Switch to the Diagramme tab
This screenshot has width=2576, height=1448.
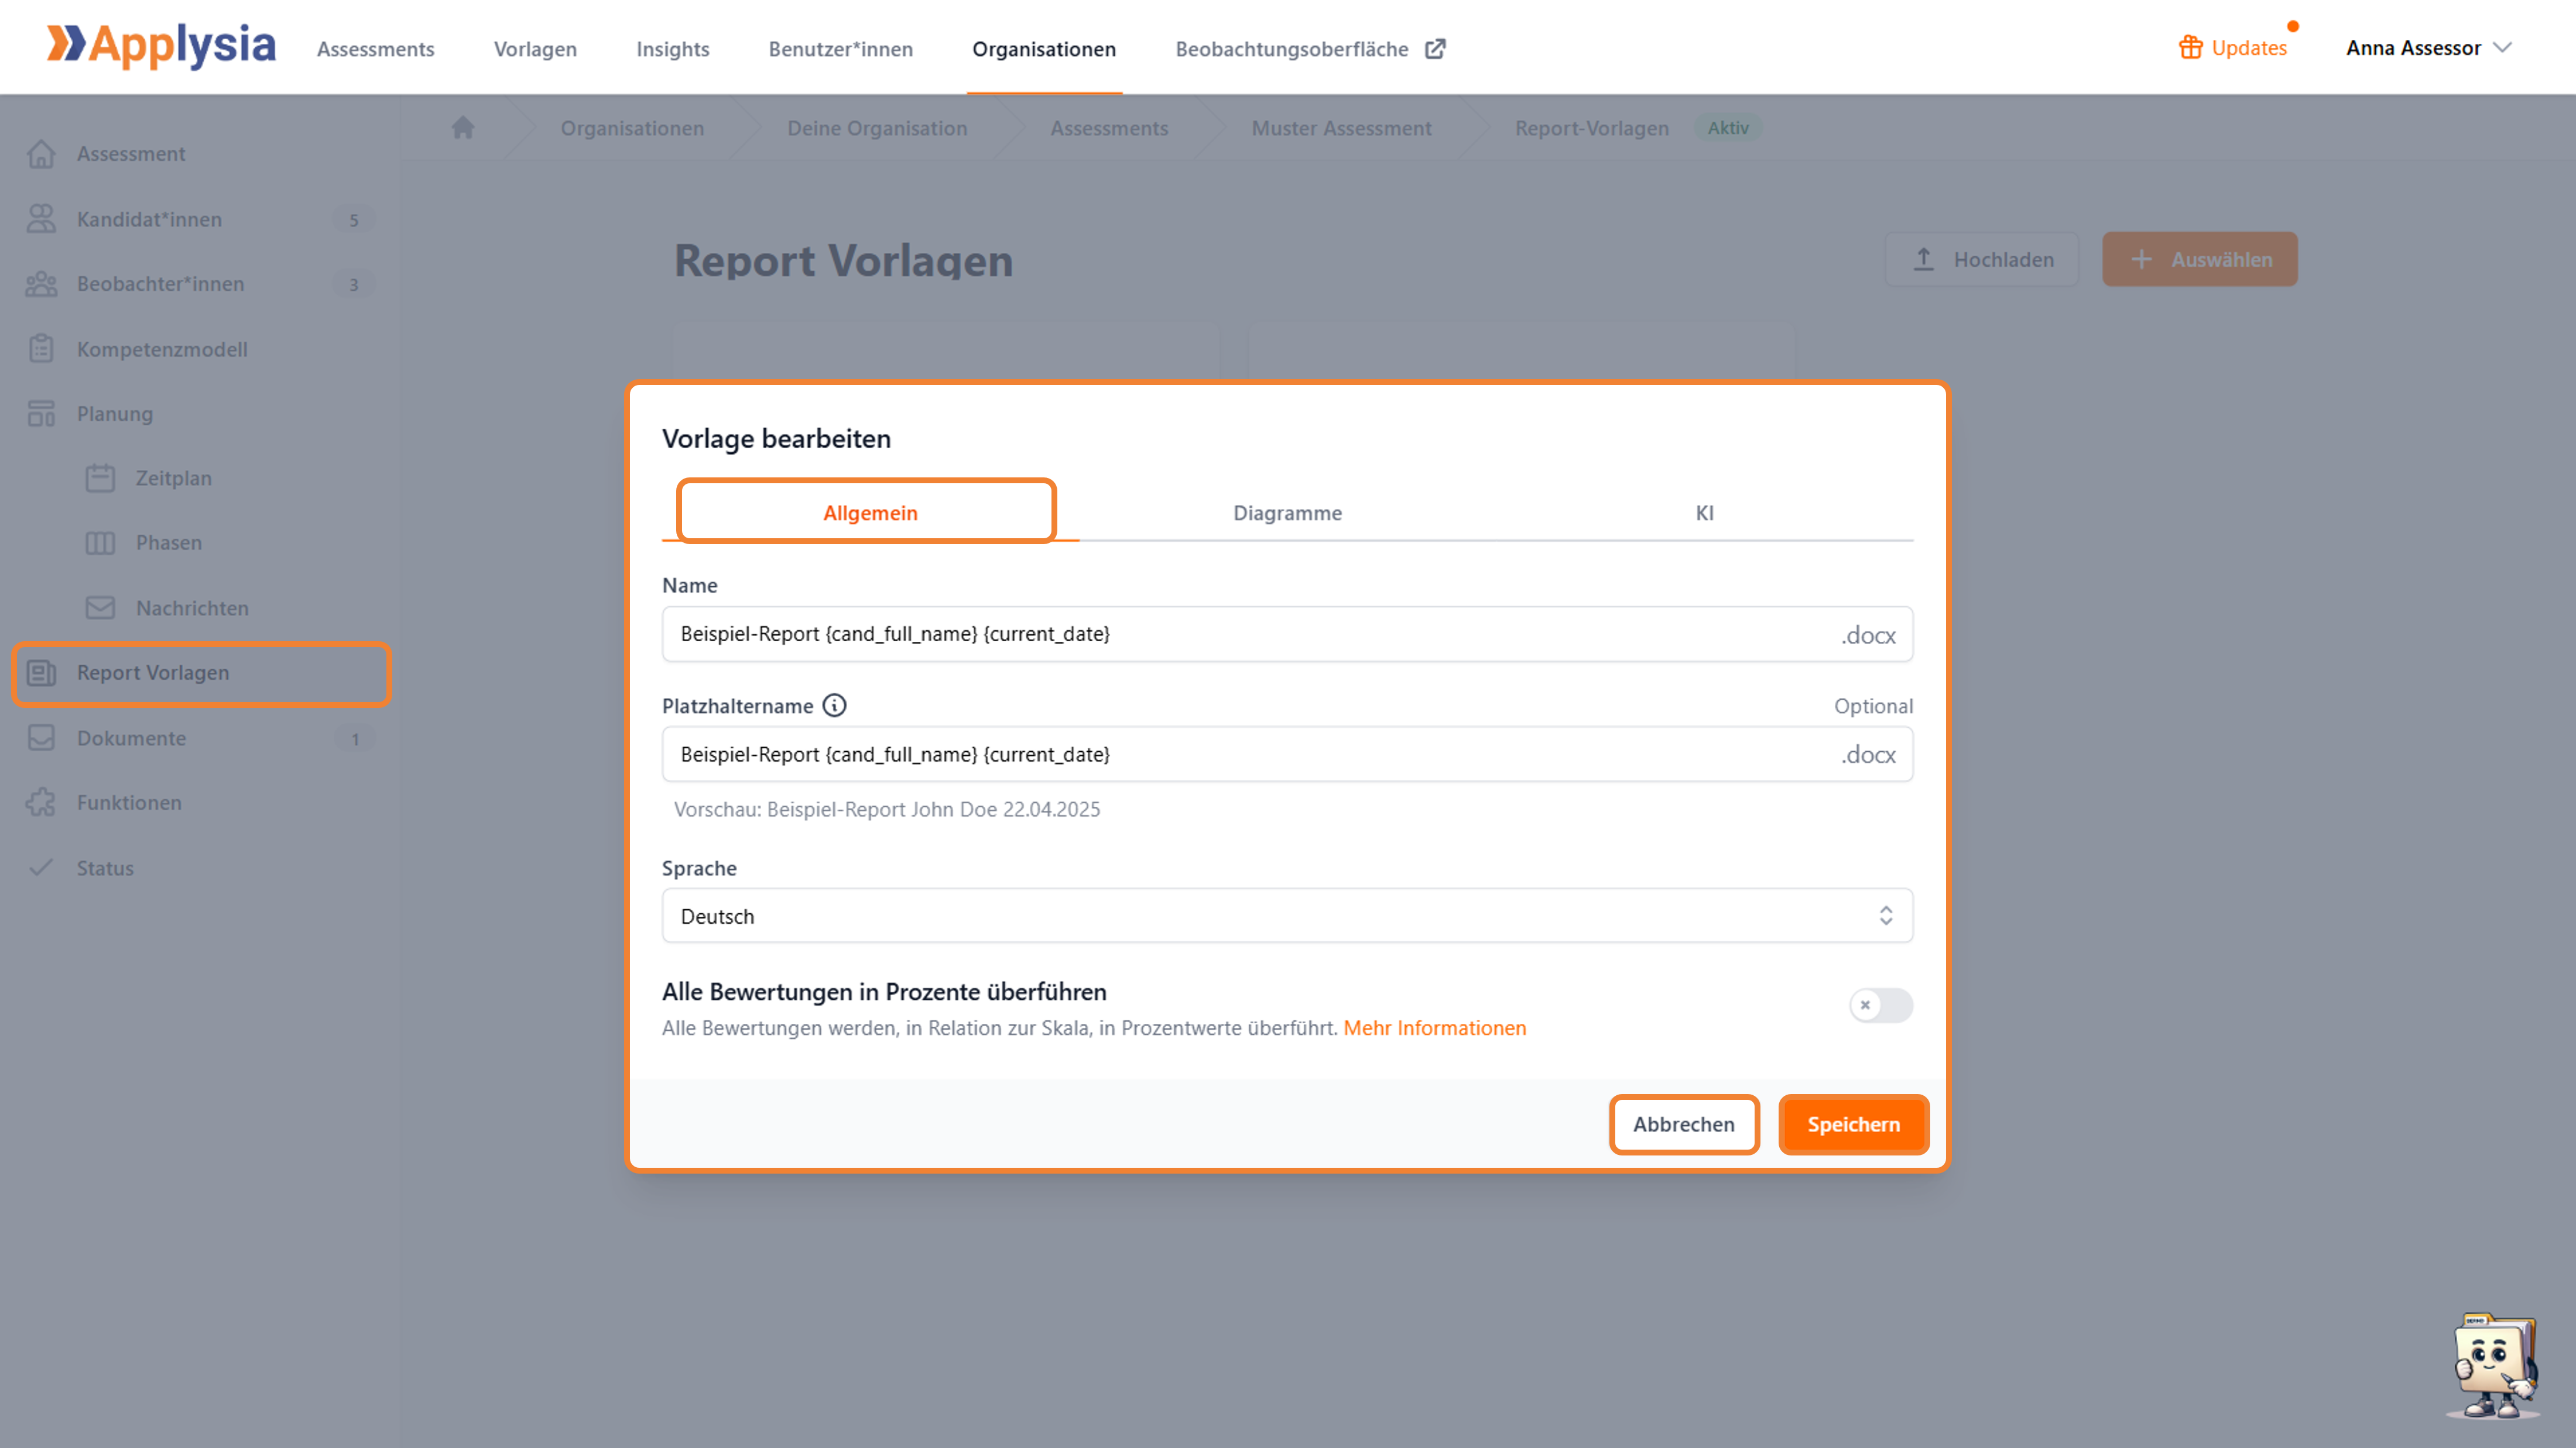coord(1287,513)
